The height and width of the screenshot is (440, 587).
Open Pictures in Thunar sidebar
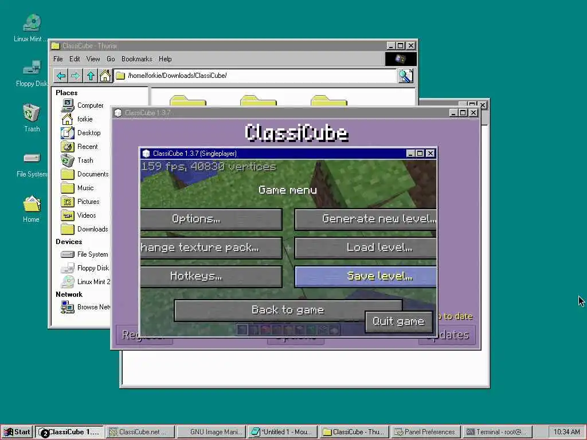click(80, 202)
